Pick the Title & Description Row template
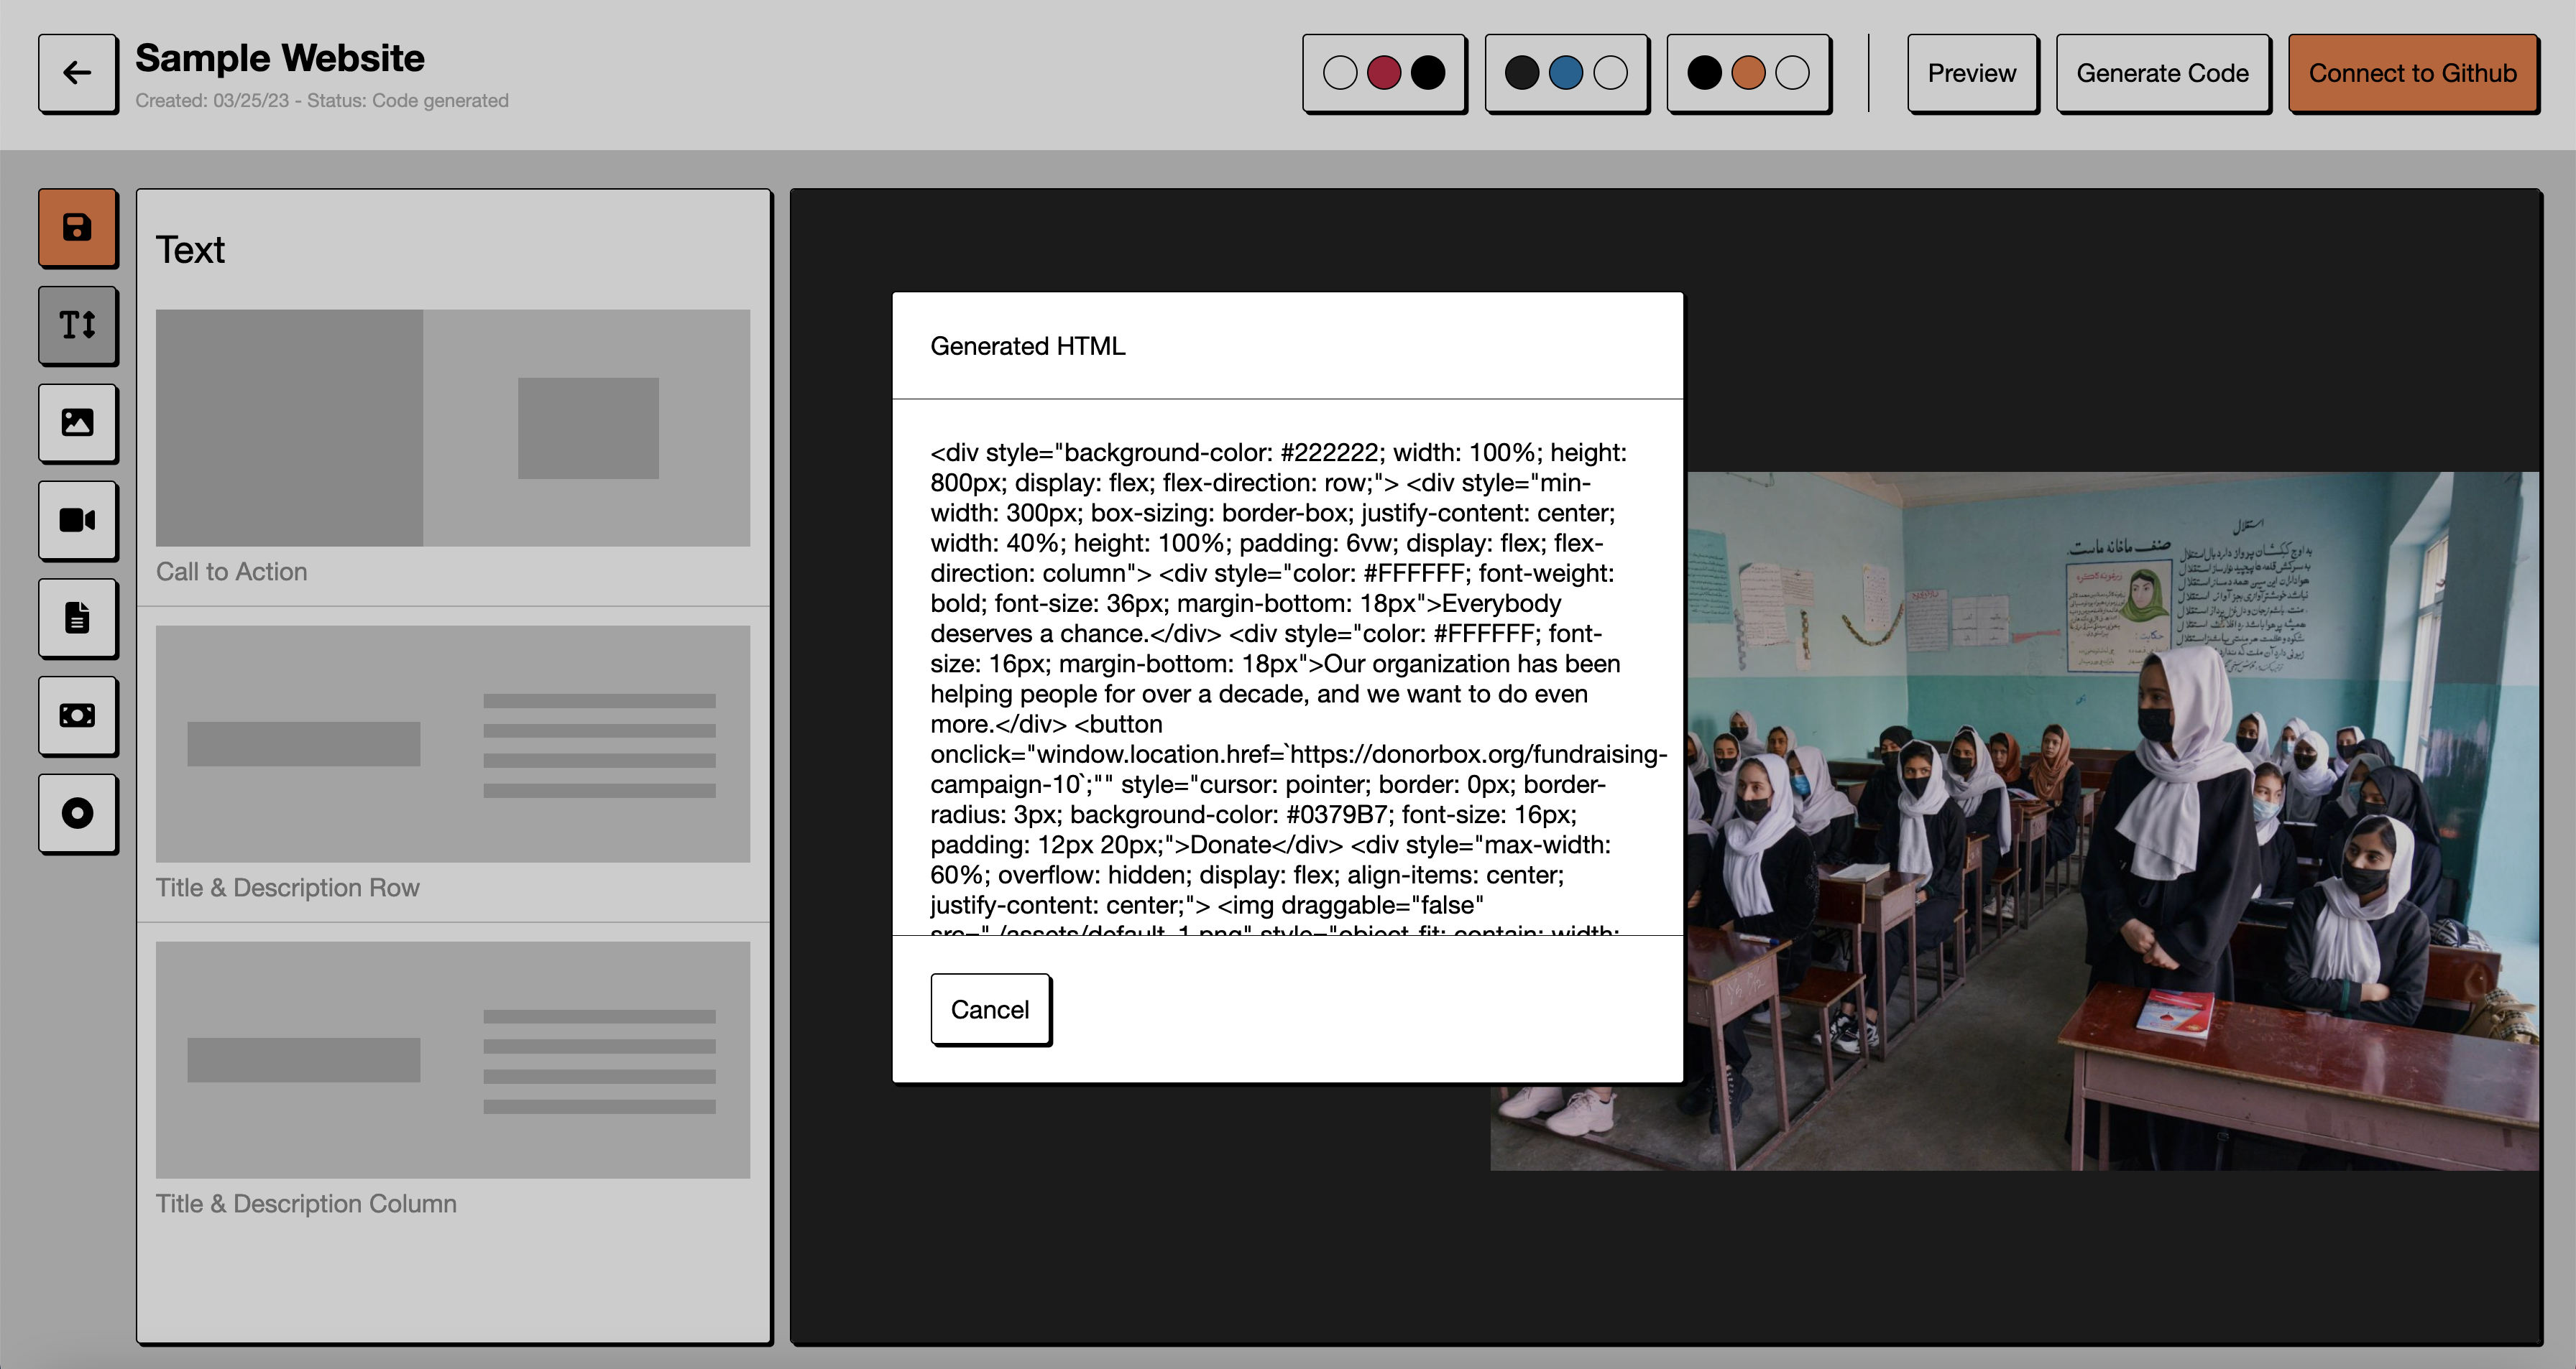 click(x=452, y=743)
